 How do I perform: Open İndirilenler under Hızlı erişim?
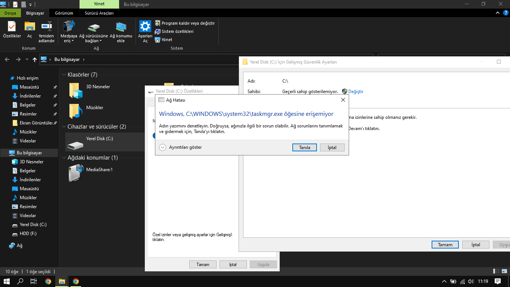click(30, 96)
